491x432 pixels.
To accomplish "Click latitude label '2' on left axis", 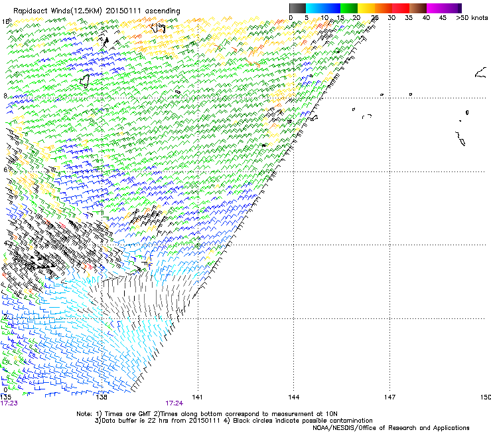I will point(5,317).
